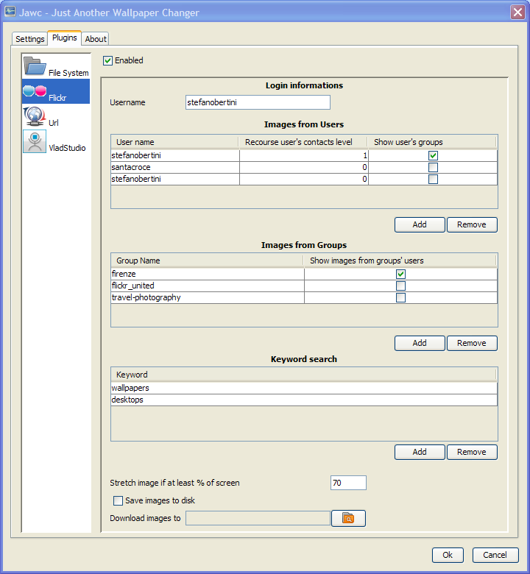This screenshot has height=574, width=530.
Task: Switch to the Settings tab
Action: [x=29, y=39]
